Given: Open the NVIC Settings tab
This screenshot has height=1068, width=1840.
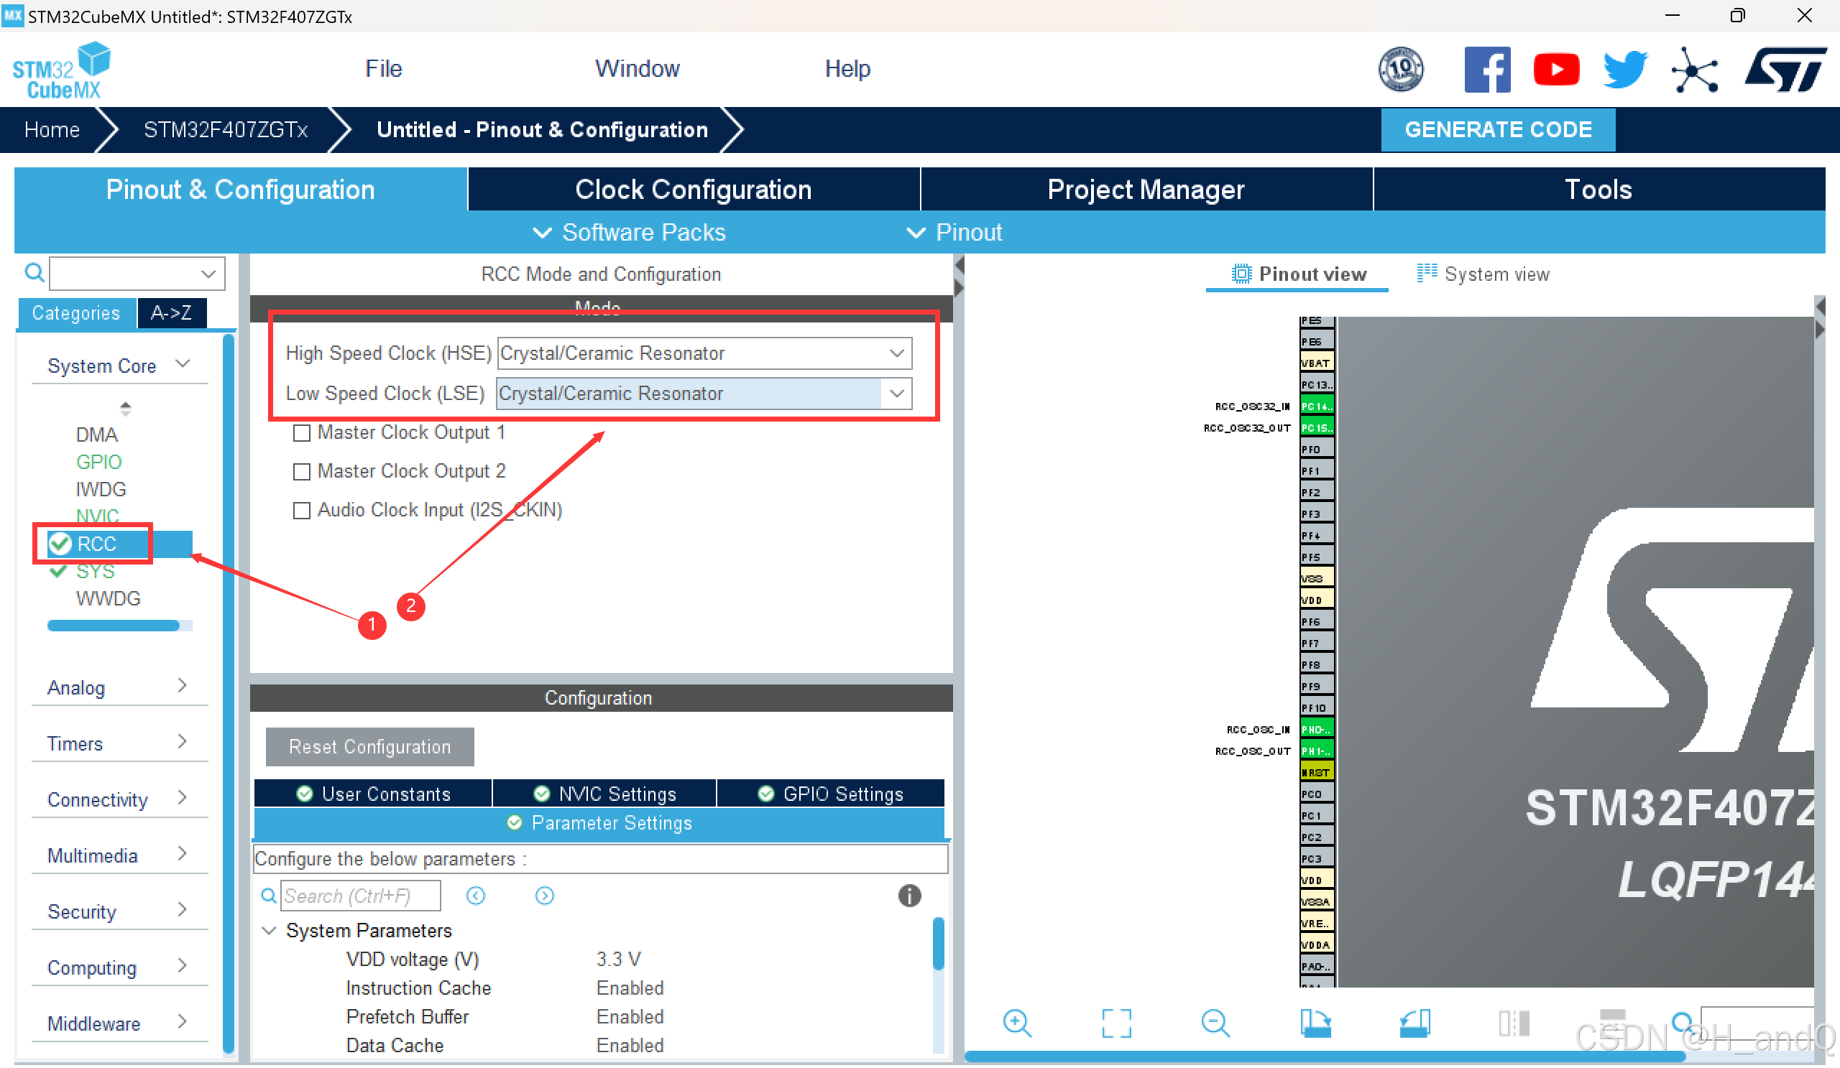Looking at the screenshot, I should pyautogui.click(x=604, y=794).
